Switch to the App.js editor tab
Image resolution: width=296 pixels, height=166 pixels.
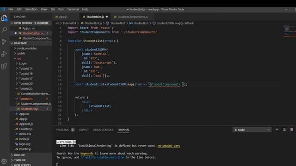66,17
